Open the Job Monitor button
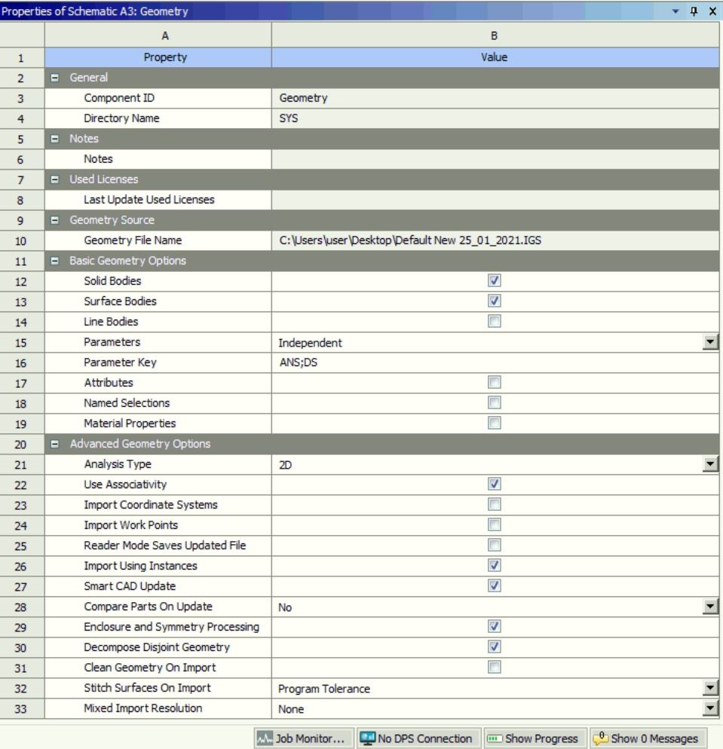The width and height of the screenshot is (723, 749). [x=304, y=738]
